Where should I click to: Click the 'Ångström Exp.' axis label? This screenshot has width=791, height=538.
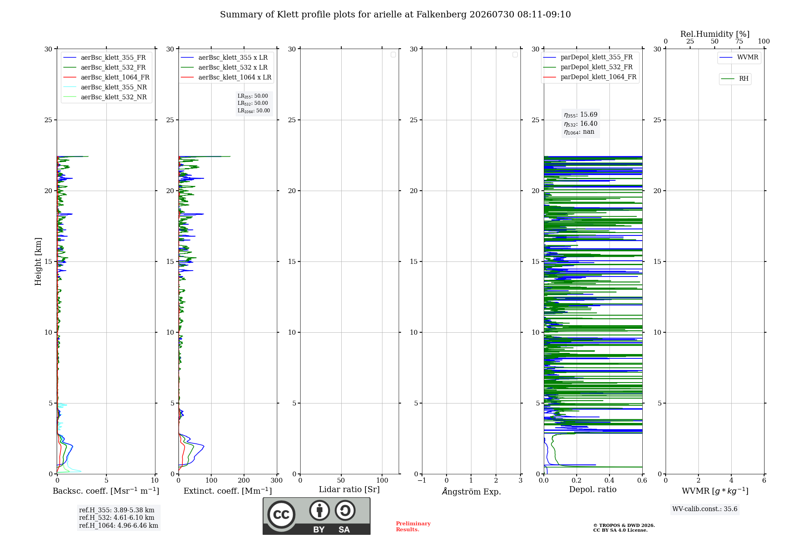471,491
